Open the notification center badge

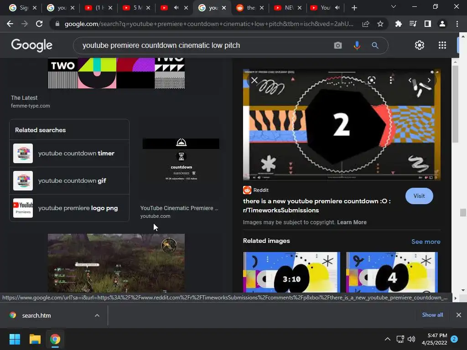coord(454,339)
